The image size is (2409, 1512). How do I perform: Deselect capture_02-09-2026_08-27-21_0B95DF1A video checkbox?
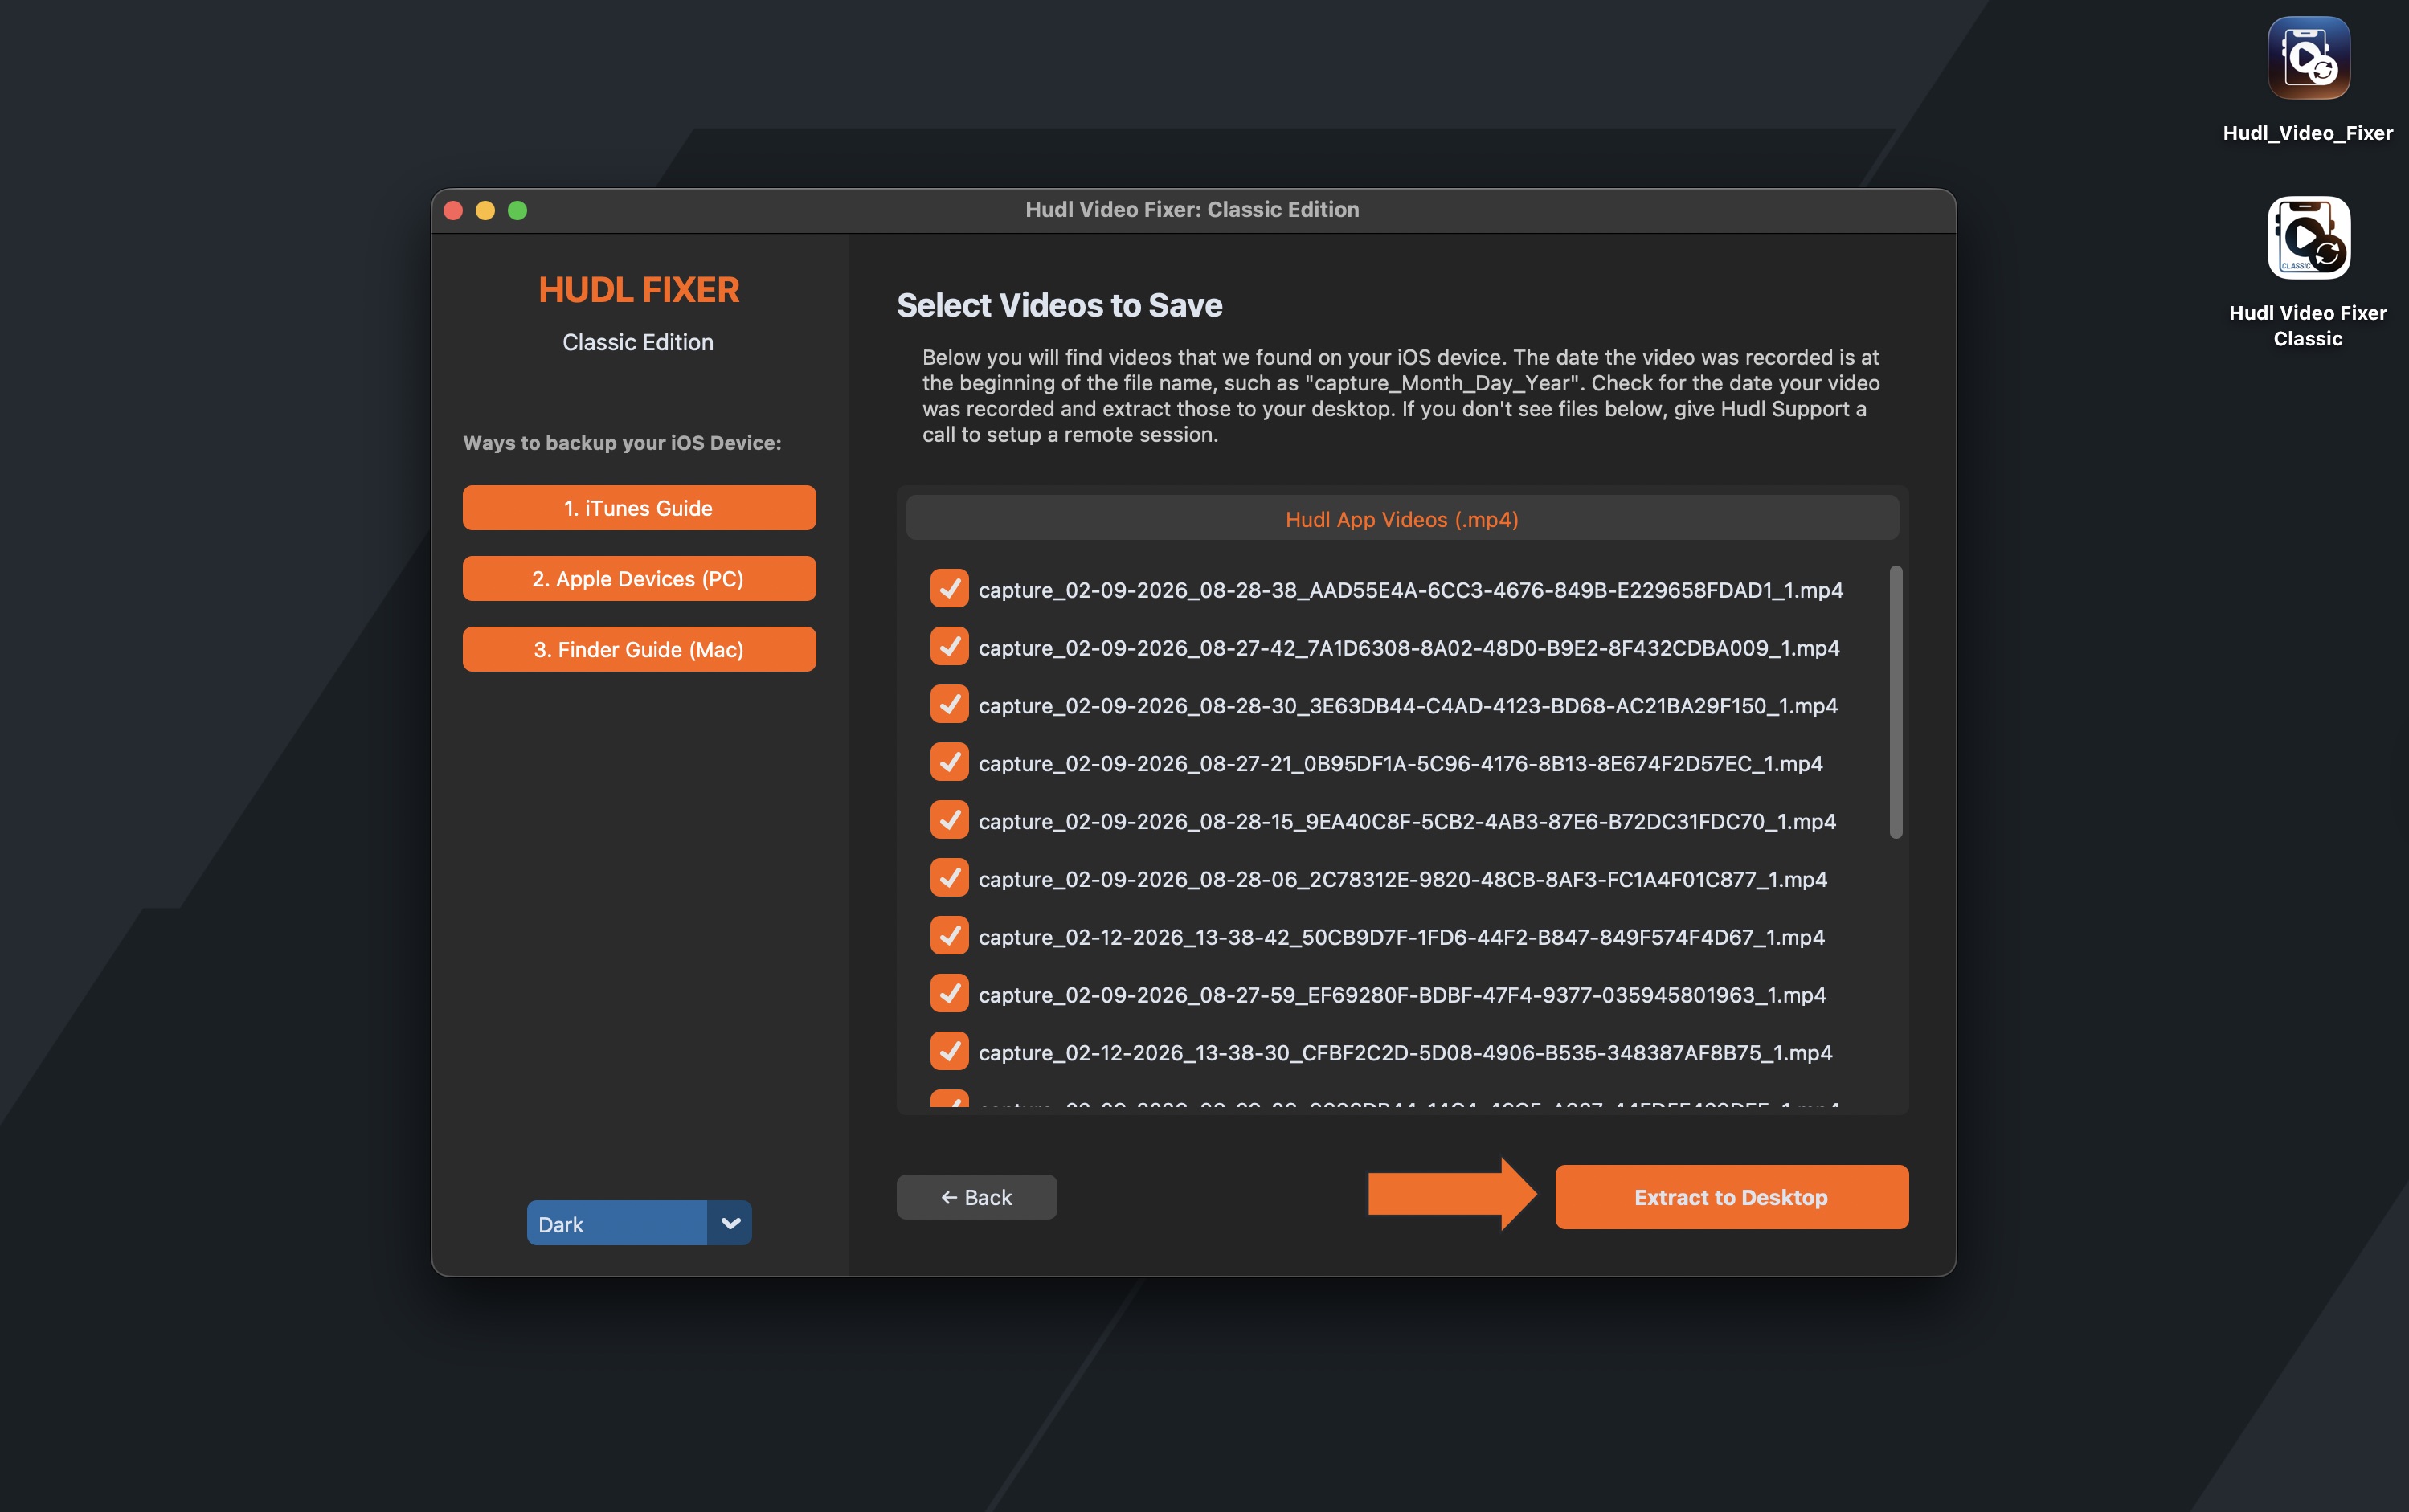[x=949, y=763]
